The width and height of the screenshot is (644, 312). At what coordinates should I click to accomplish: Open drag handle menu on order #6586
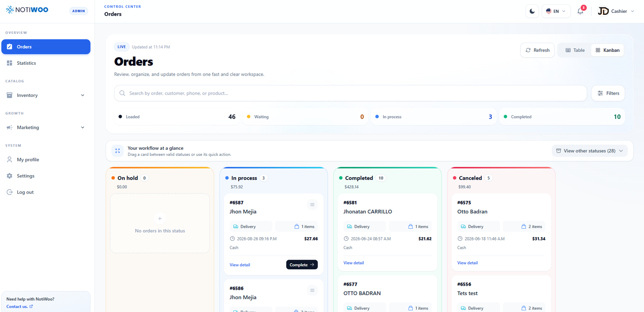click(312, 290)
